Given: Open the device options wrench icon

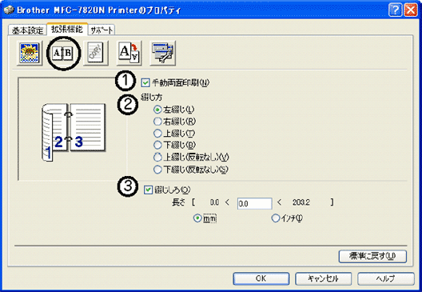Looking at the screenshot, I should (162, 53).
